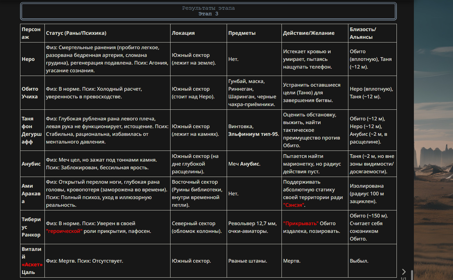Click location 'на дне глубокой расщелины'
The image size is (453, 280).
point(199,164)
